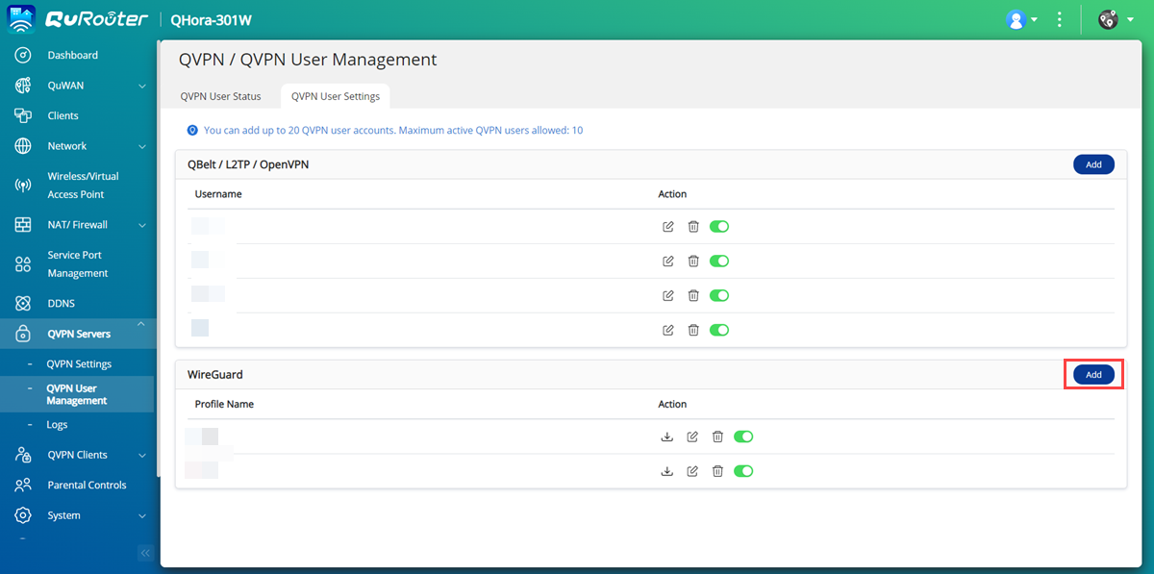This screenshot has width=1154, height=574.
Task: Click the Clients sidebar icon
Action: 24,115
